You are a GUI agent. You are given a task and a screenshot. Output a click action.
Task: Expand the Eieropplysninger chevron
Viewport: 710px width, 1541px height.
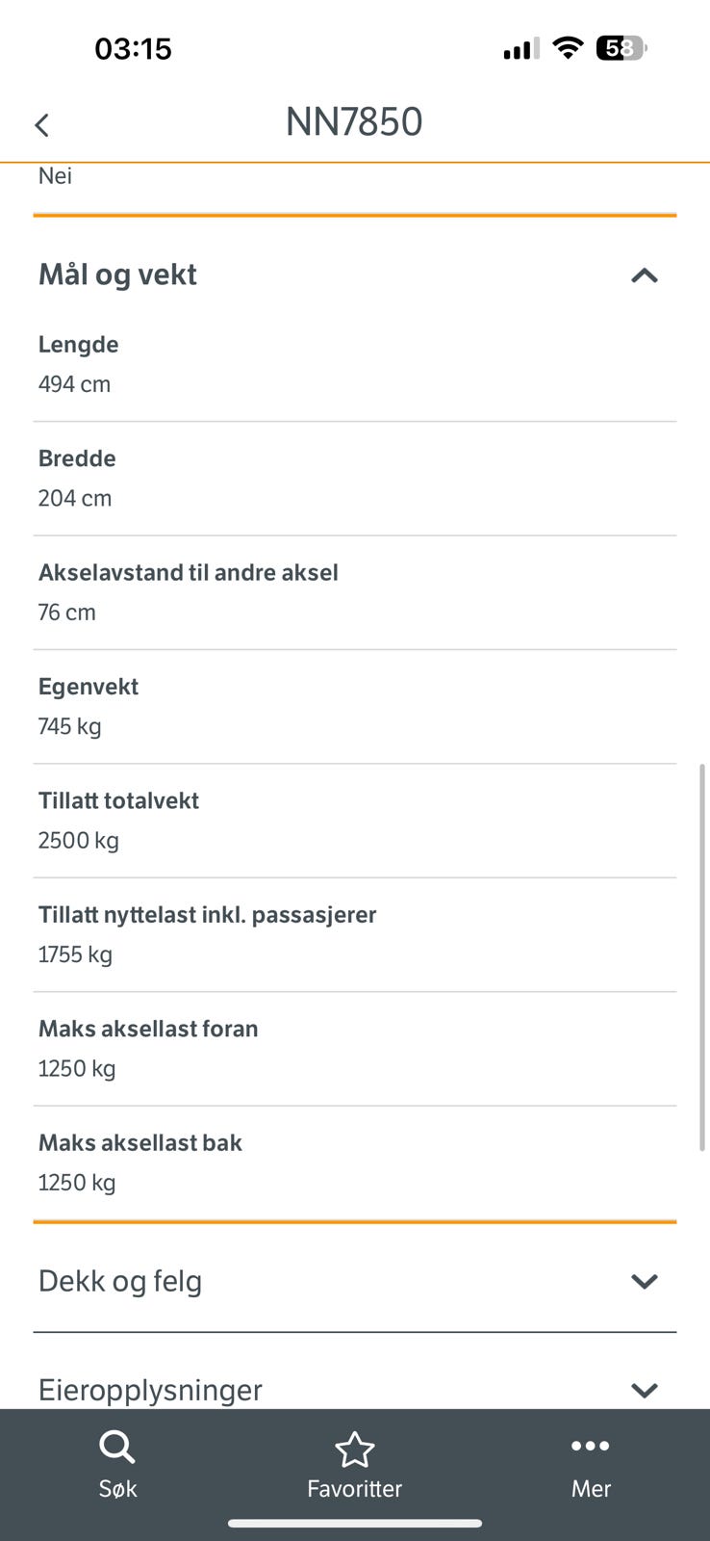tap(644, 1390)
